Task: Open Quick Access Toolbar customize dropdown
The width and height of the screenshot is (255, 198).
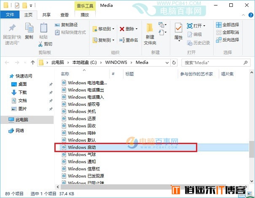Action: 31,6
